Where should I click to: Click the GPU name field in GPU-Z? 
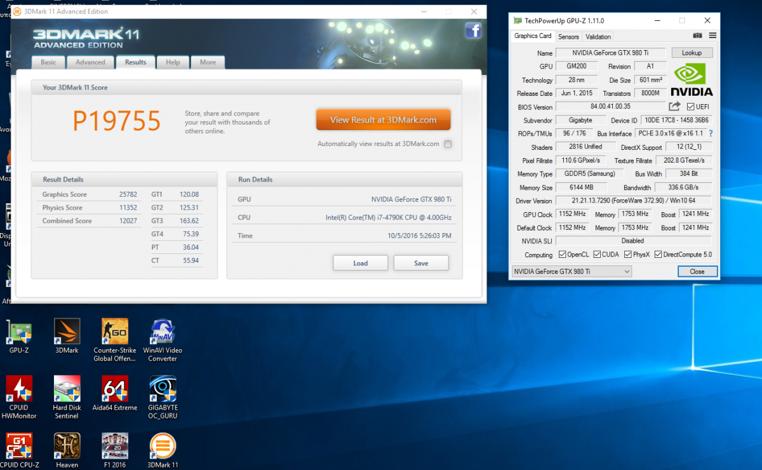tap(610, 53)
